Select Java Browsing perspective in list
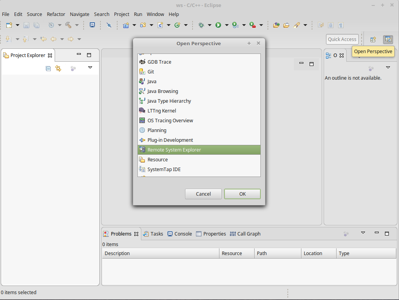The width and height of the screenshot is (399, 300). tap(199, 91)
